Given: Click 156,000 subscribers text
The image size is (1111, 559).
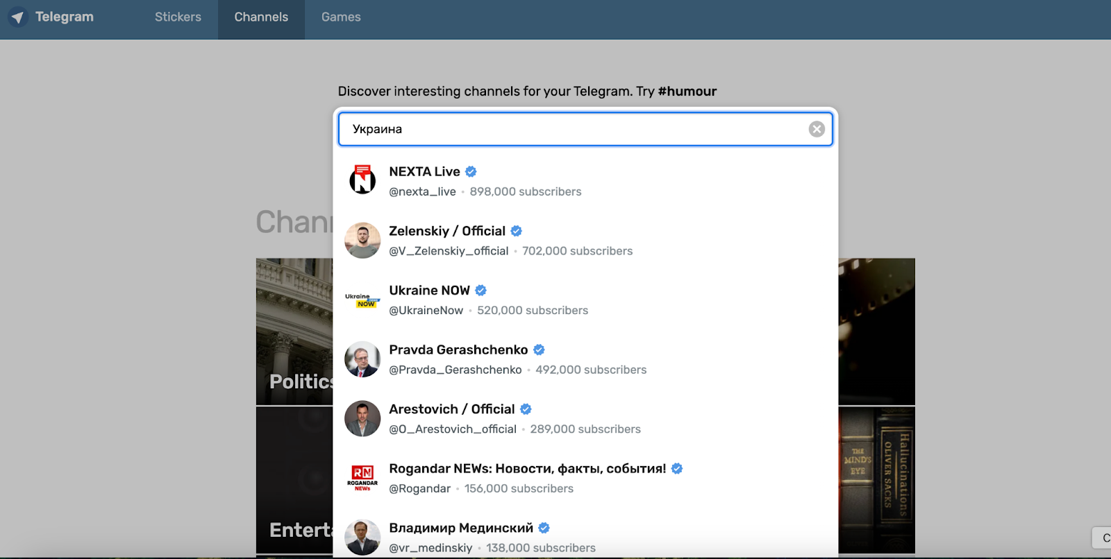Looking at the screenshot, I should (x=519, y=488).
